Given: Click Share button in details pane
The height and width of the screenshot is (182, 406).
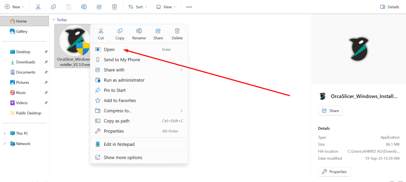Looking at the screenshot, I should (330, 111).
